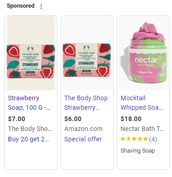Open the 'Special offer' link
Screen dimensions: 172x177
pos(83,139)
